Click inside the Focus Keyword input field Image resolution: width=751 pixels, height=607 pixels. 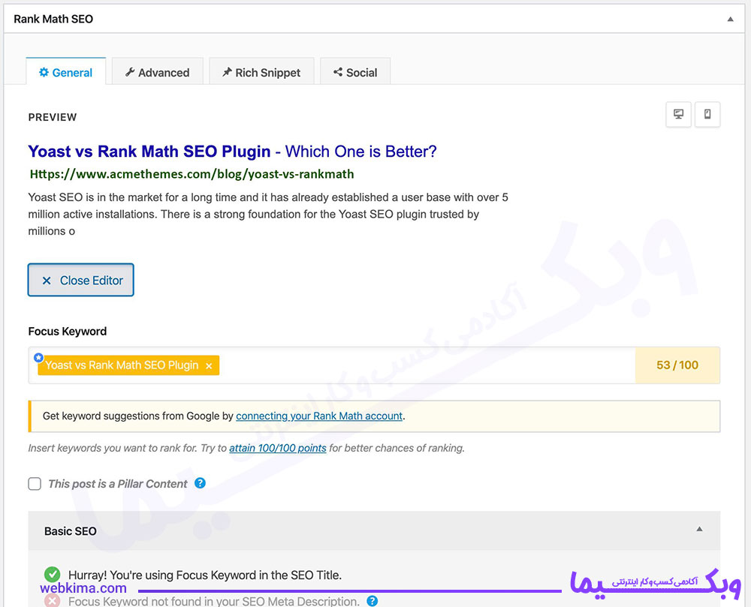427,365
